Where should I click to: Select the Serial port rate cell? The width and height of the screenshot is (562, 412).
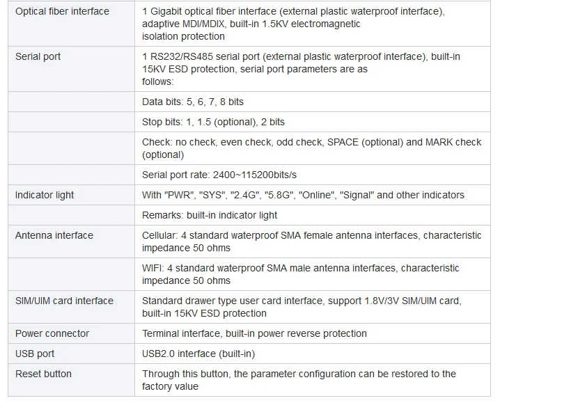click(x=313, y=175)
